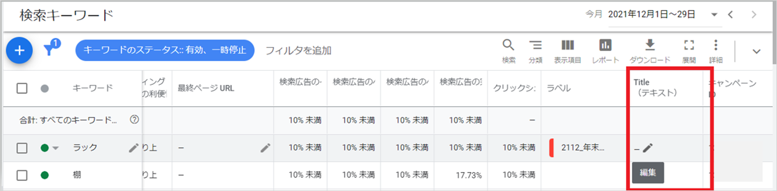Image resolution: width=777 pixels, height=191 pixels.
Task: Click the blue plus add keyword button
Action: (19, 50)
